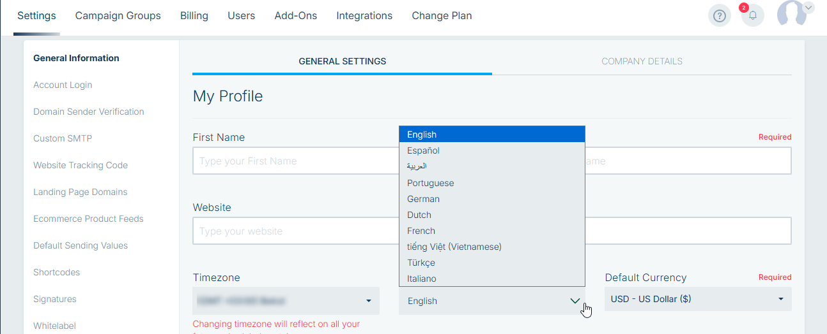Switch to the Company Details tab
827x334 pixels.
pyautogui.click(x=642, y=62)
